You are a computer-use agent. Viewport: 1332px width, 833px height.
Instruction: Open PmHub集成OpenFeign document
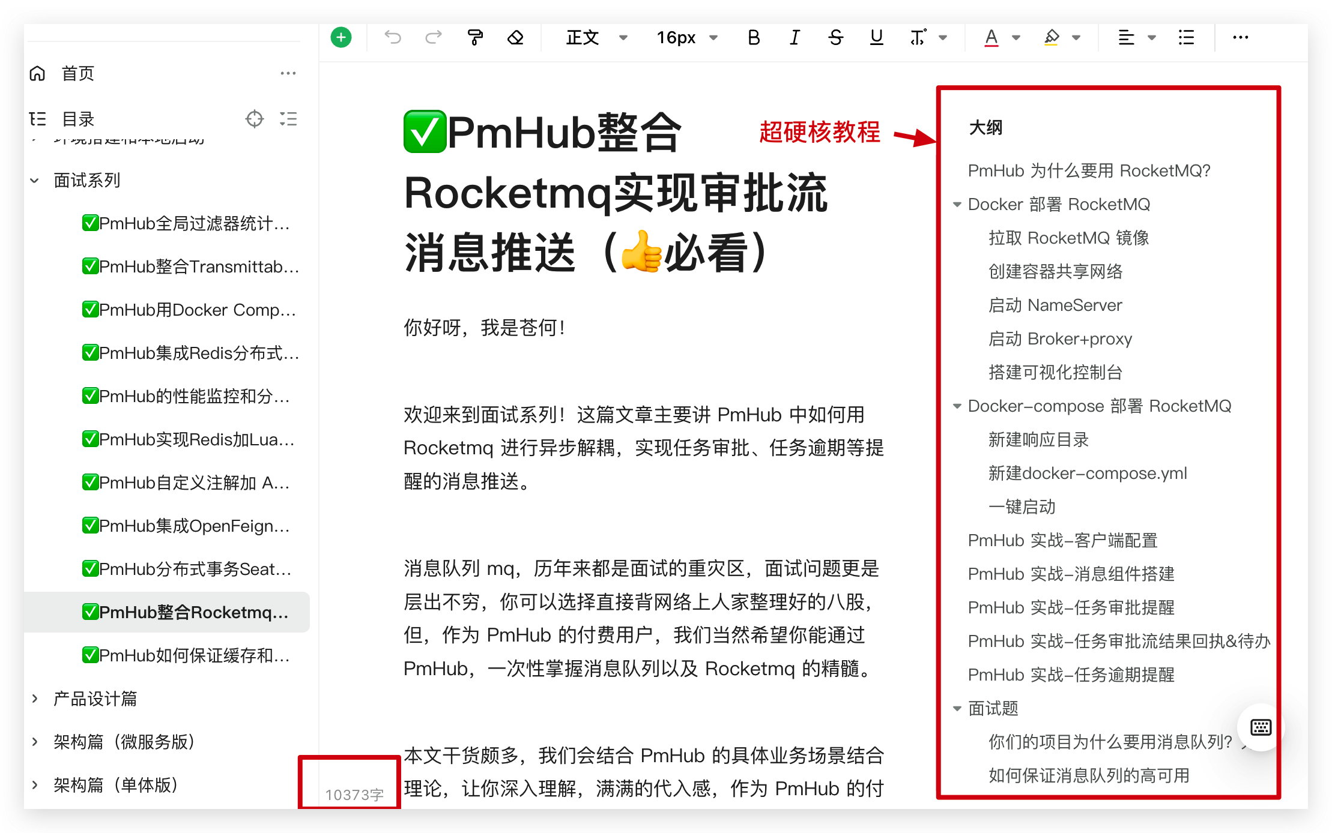pyautogui.click(x=186, y=526)
